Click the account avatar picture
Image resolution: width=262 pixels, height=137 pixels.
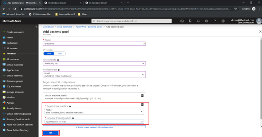tap(259, 21)
